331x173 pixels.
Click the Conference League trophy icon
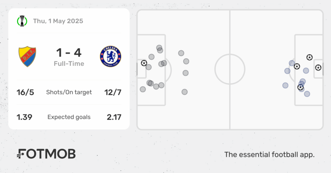(22, 21)
